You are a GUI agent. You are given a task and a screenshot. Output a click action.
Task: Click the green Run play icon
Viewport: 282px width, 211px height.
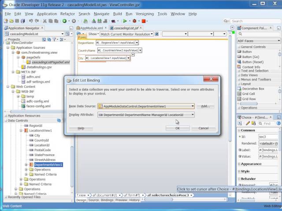(125, 21)
